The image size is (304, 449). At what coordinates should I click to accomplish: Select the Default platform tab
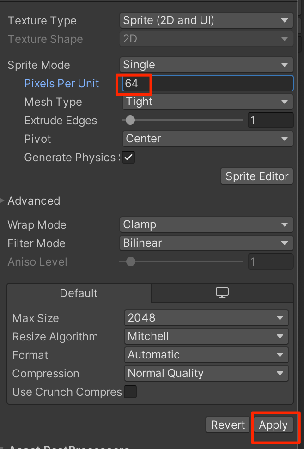pyautogui.click(x=79, y=293)
